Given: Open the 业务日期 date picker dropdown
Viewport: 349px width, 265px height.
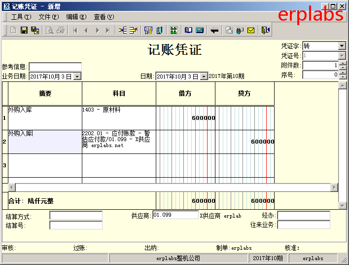Looking at the screenshot, I should coord(77,76).
